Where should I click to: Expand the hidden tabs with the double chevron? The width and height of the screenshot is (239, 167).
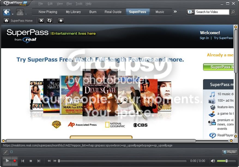[x=175, y=12]
